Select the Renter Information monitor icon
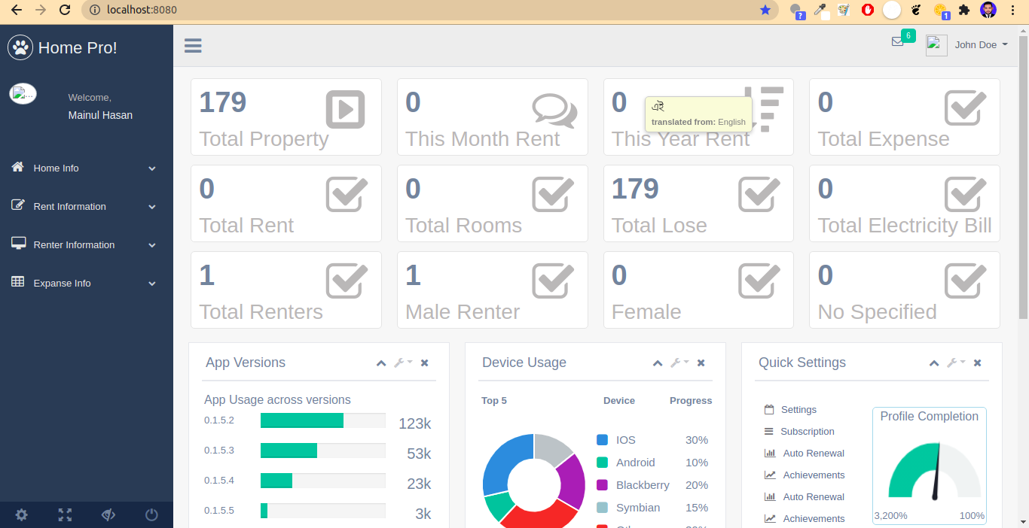Image resolution: width=1029 pixels, height=528 pixels. tap(19, 244)
